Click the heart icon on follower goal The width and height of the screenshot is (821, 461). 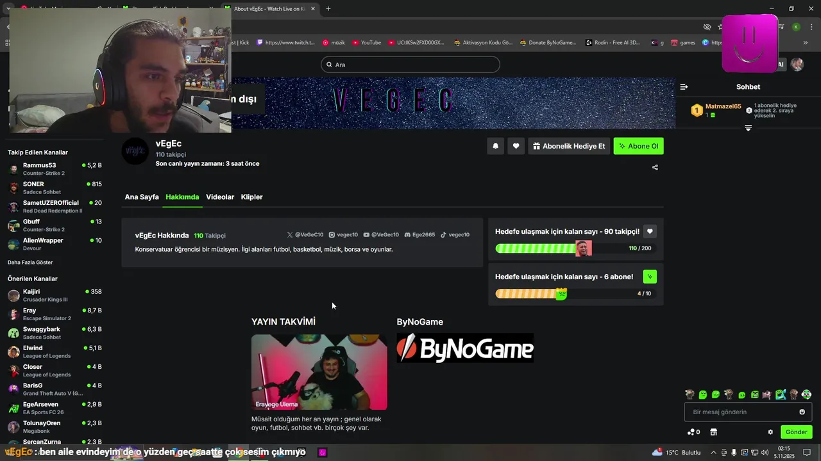pyautogui.click(x=650, y=231)
